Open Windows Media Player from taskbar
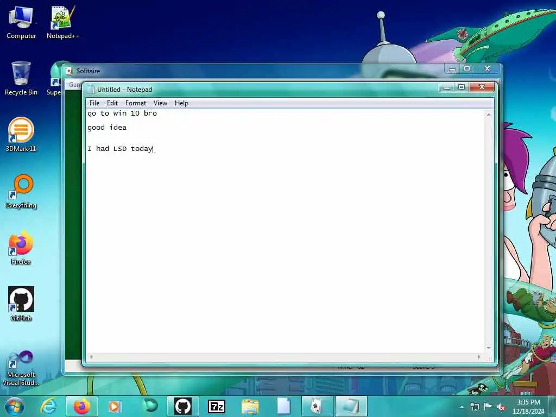The height and width of the screenshot is (417, 556). click(x=114, y=406)
